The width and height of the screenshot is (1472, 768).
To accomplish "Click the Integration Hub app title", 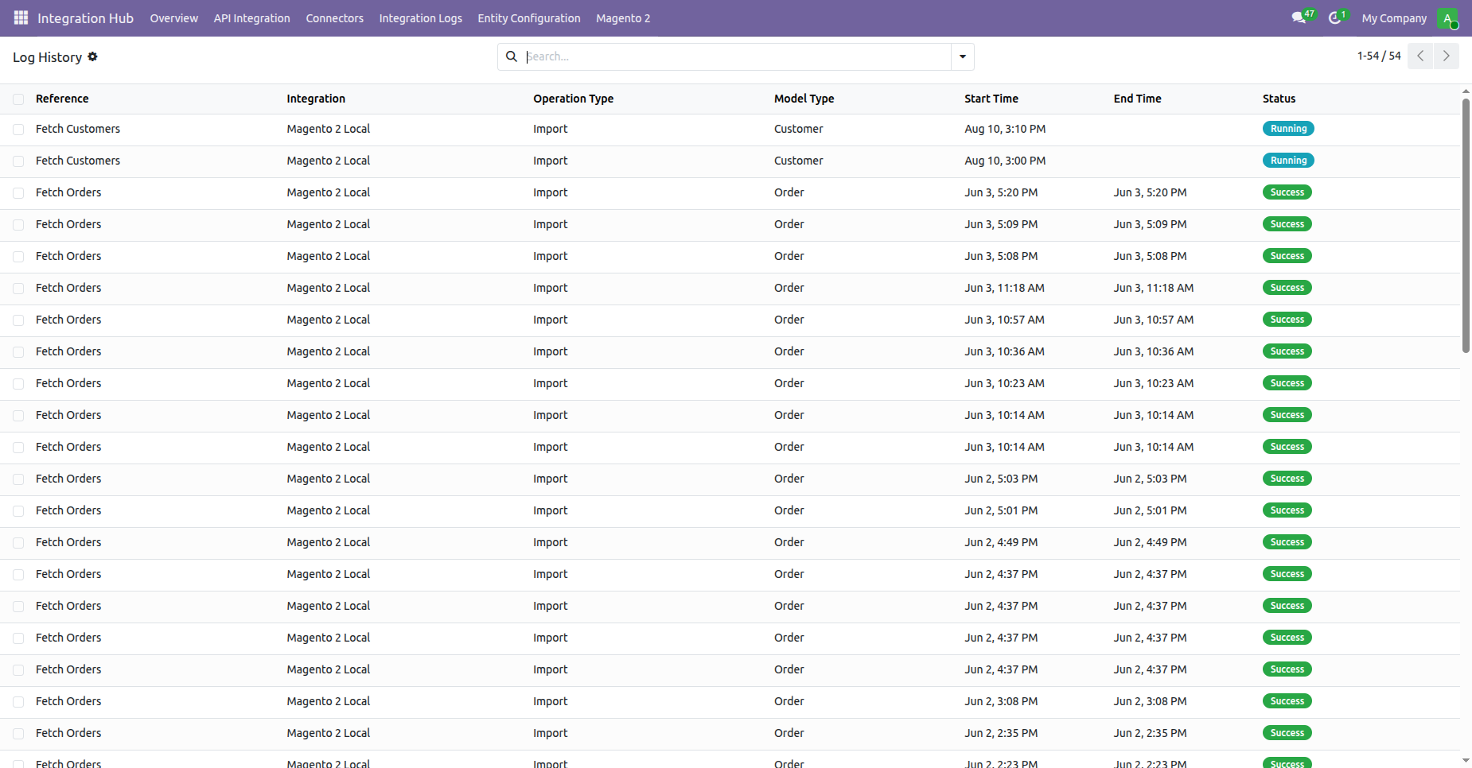I will coord(85,18).
